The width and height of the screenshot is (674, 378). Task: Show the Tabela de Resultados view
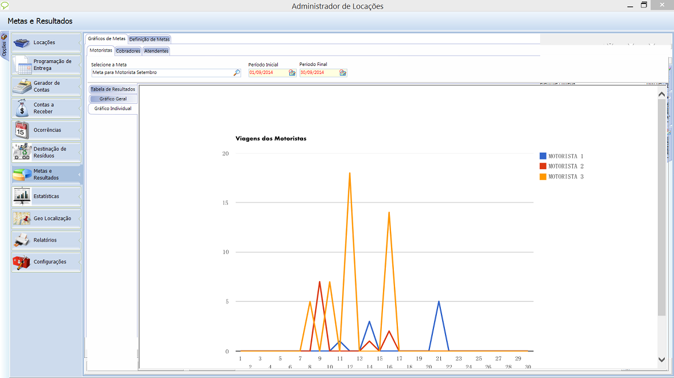113,89
